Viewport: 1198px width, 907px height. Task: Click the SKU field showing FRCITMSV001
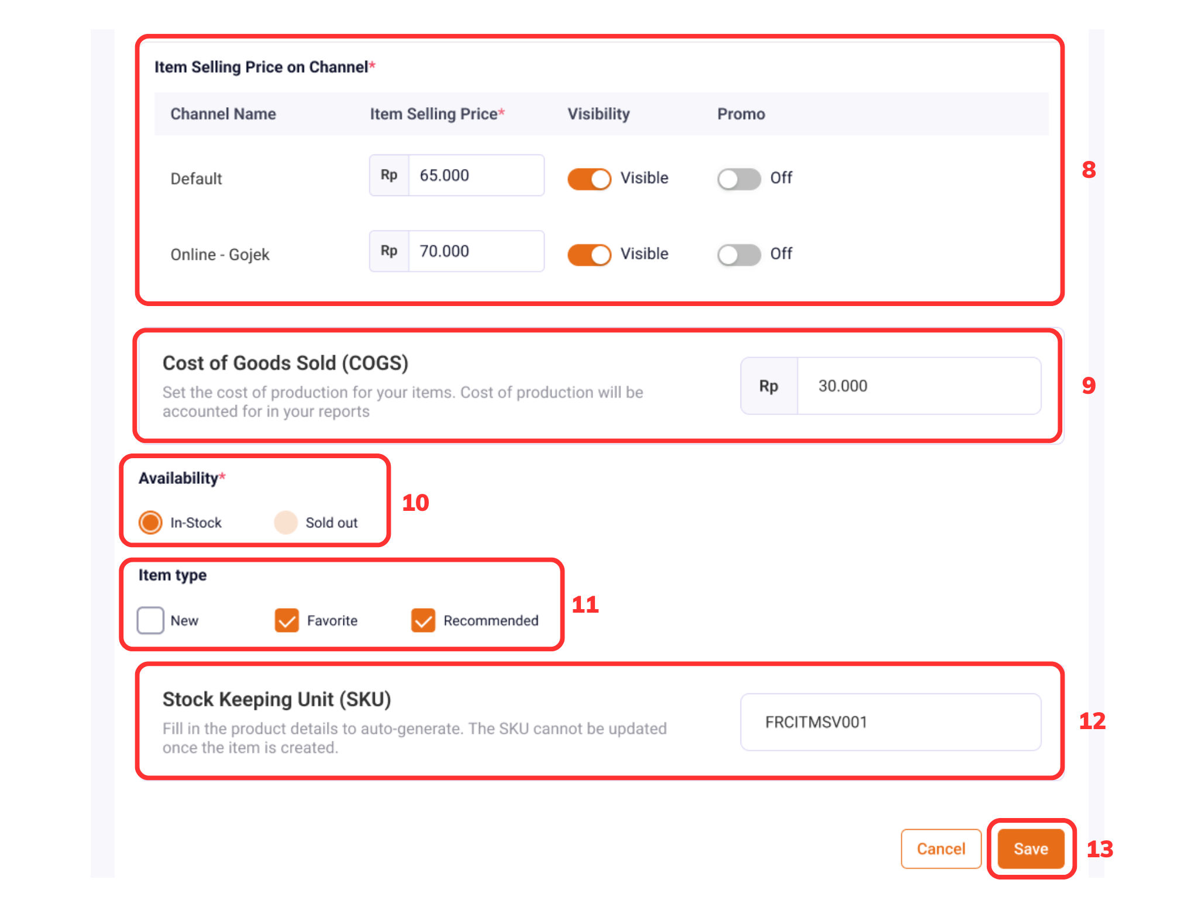[x=890, y=723]
